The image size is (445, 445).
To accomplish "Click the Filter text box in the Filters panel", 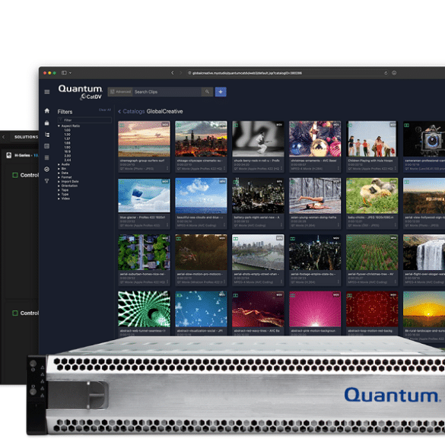I will [84, 120].
